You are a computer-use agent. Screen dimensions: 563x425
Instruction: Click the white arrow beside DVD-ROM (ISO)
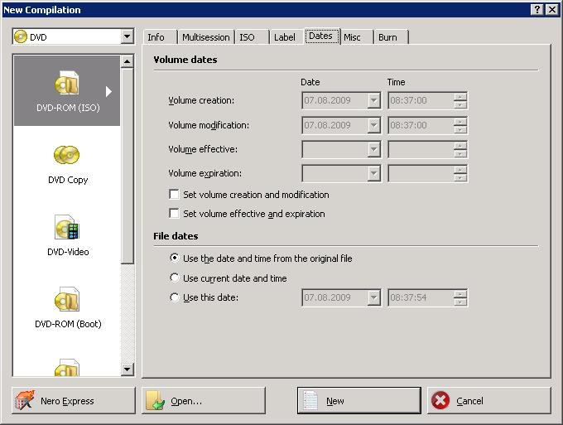click(x=108, y=92)
